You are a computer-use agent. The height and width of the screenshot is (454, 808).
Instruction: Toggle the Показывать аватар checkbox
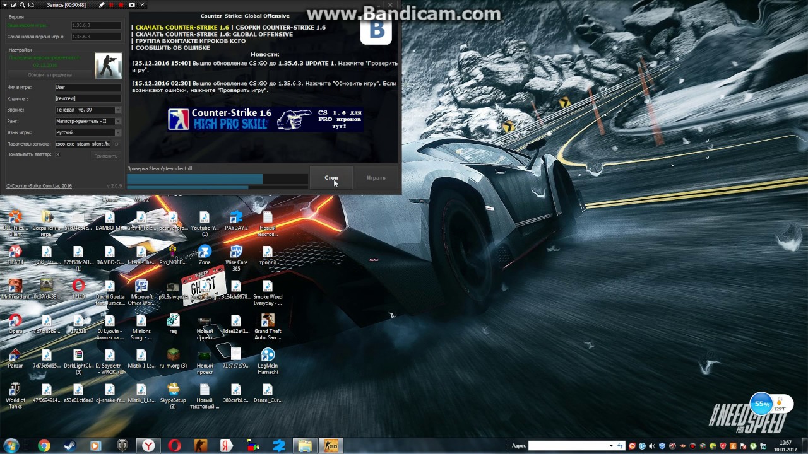57,154
